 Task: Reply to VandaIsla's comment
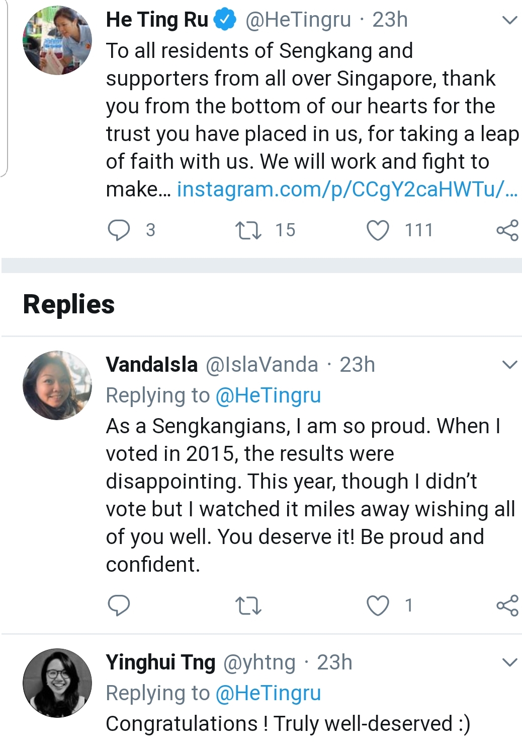[119, 605]
